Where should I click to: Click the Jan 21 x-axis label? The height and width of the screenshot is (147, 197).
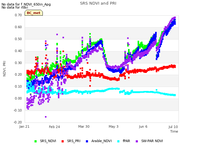coord(24,126)
